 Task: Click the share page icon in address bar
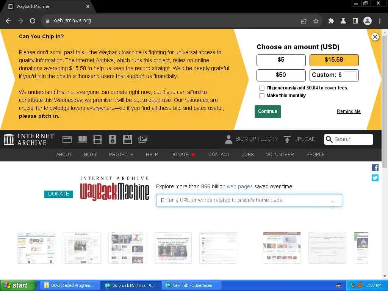coord(304,21)
